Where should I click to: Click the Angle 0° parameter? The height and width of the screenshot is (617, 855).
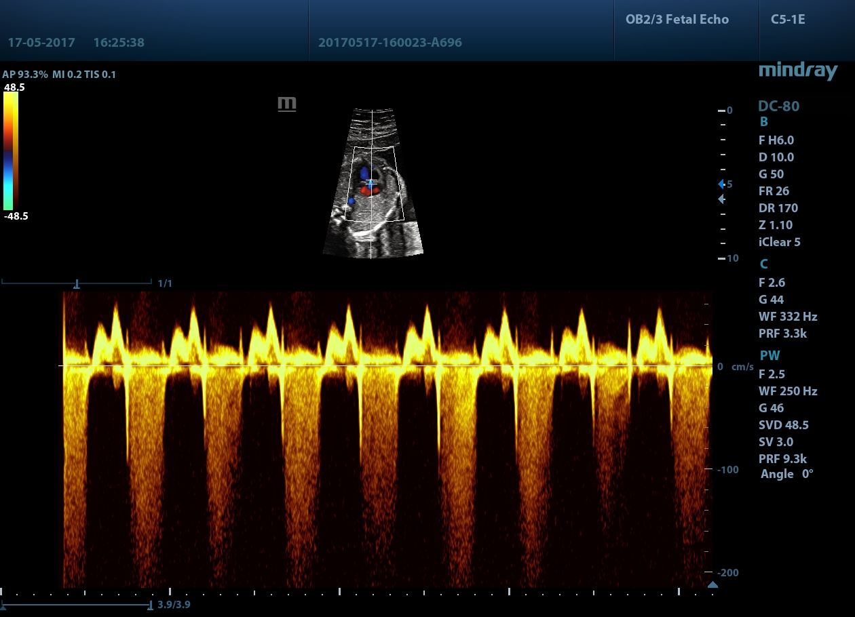pos(786,474)
